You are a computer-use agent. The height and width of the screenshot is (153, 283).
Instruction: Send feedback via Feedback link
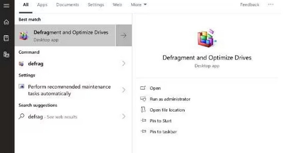click(x=249, y=5)
